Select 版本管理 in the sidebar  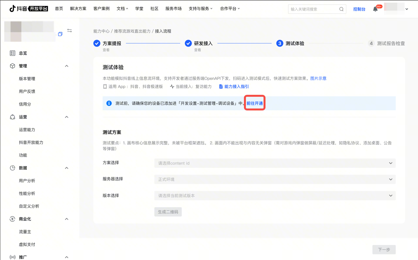point(27,79)
